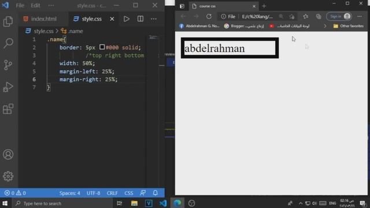
Task: Open Microsoft Edge from the taskbar
Action: coord(177,203)
